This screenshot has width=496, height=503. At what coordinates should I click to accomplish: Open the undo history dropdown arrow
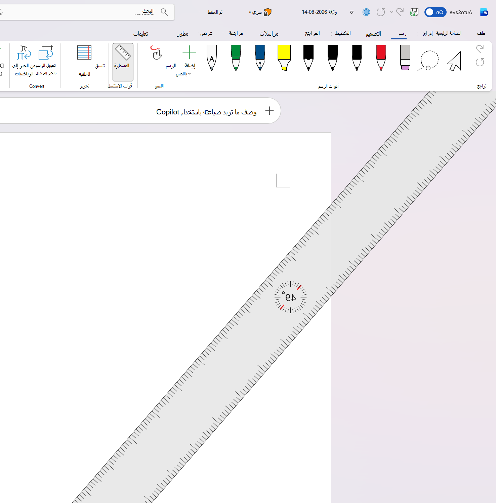click(391, 12)
